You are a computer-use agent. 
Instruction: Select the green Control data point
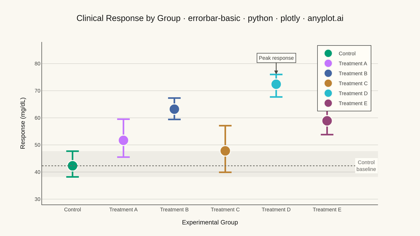click(x=72, y=166)
